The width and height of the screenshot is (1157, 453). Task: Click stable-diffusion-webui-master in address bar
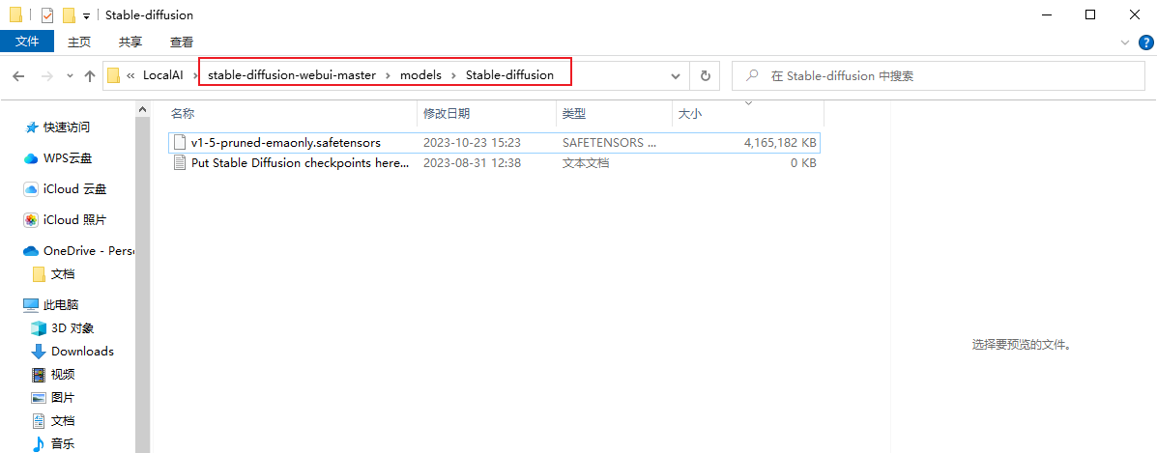click(292, 75)
